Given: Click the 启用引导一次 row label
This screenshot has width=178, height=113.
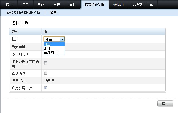Looking at the screenshot, I should pos(22,88).
